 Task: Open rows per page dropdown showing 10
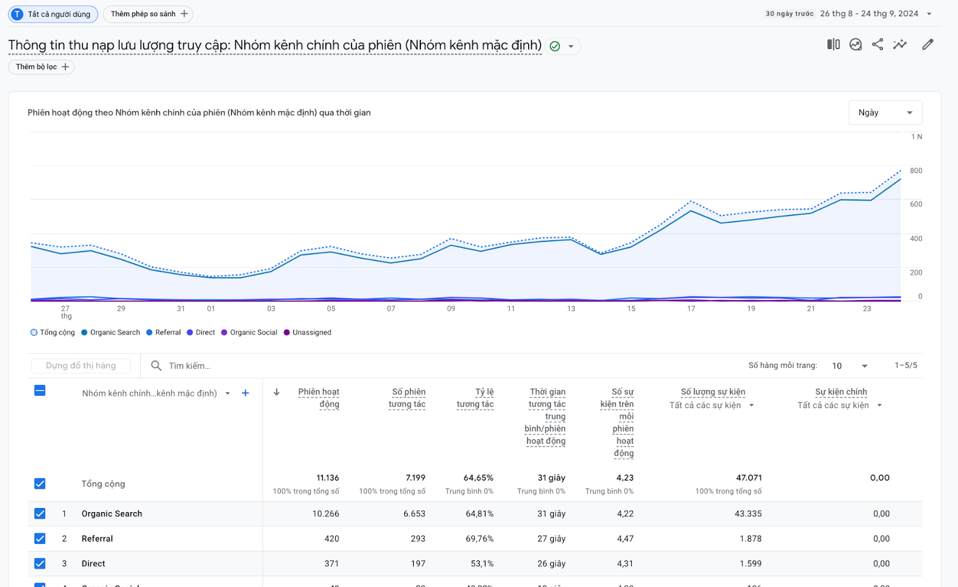point(850,365)
